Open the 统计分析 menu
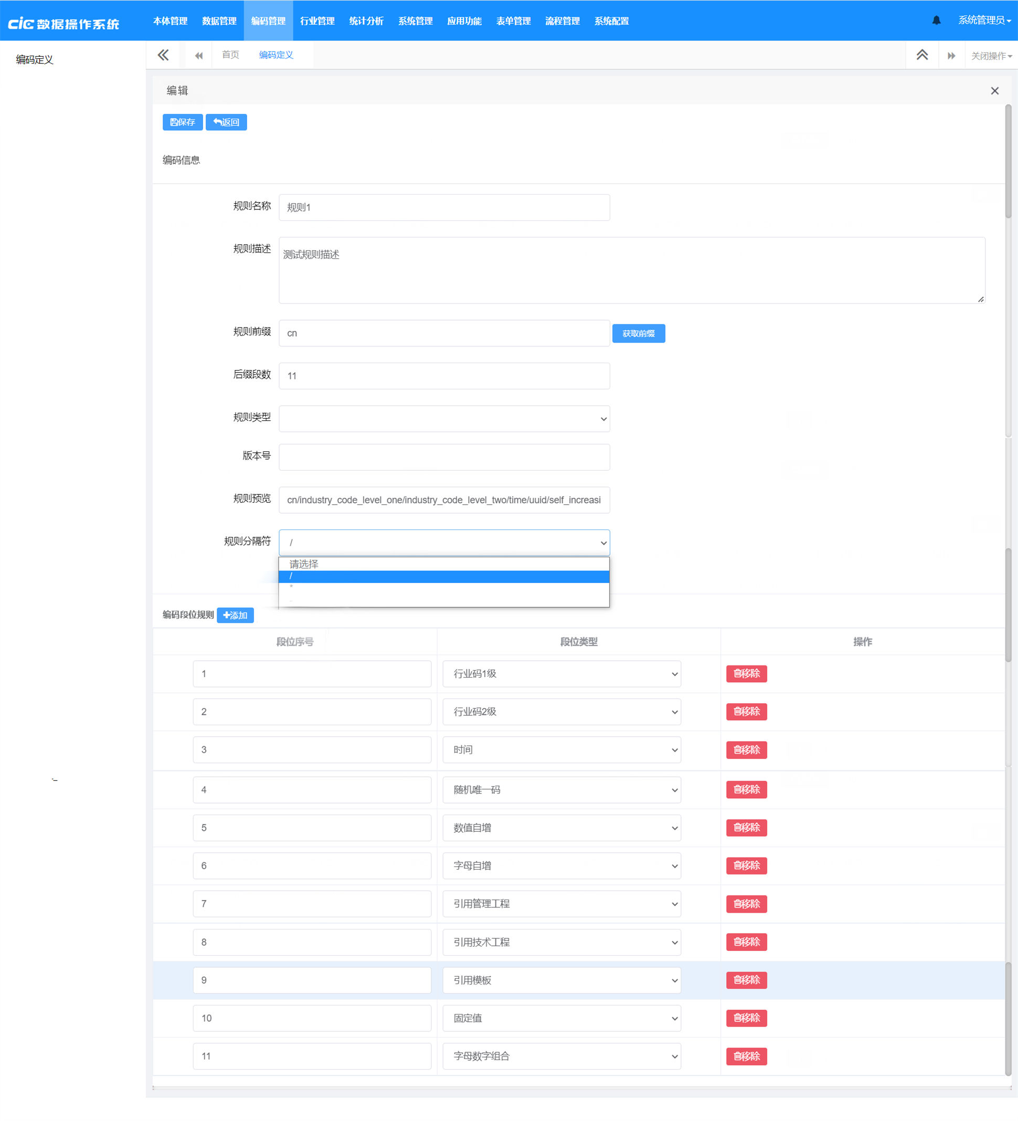The image size is (1018, 1121). pyautogui.click(x=366, y=21)
